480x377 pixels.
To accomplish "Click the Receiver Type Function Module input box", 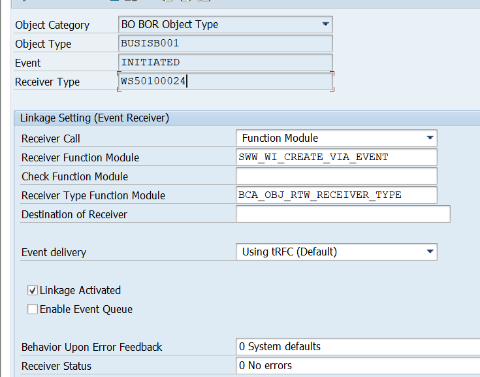I will 336,195.
